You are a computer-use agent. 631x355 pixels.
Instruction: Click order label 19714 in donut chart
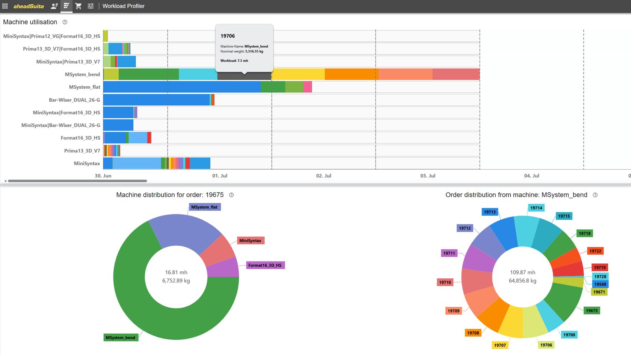(x=536, y=208)
